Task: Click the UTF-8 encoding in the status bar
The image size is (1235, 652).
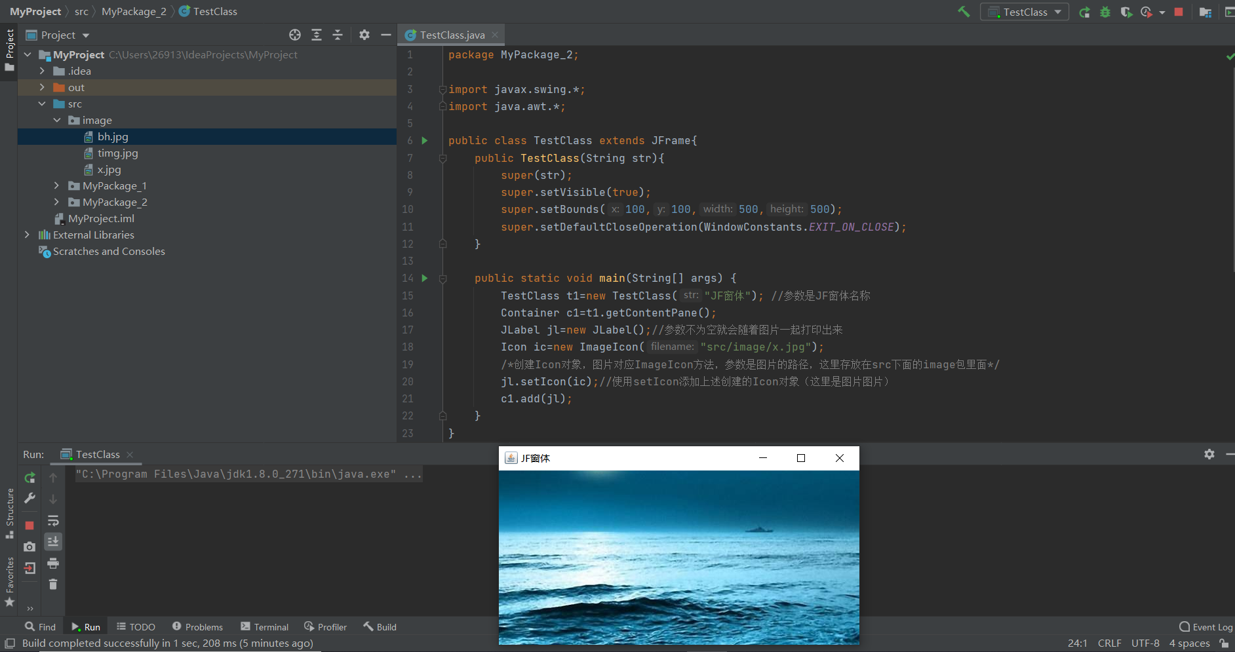Action: [x=1145, y=643]
